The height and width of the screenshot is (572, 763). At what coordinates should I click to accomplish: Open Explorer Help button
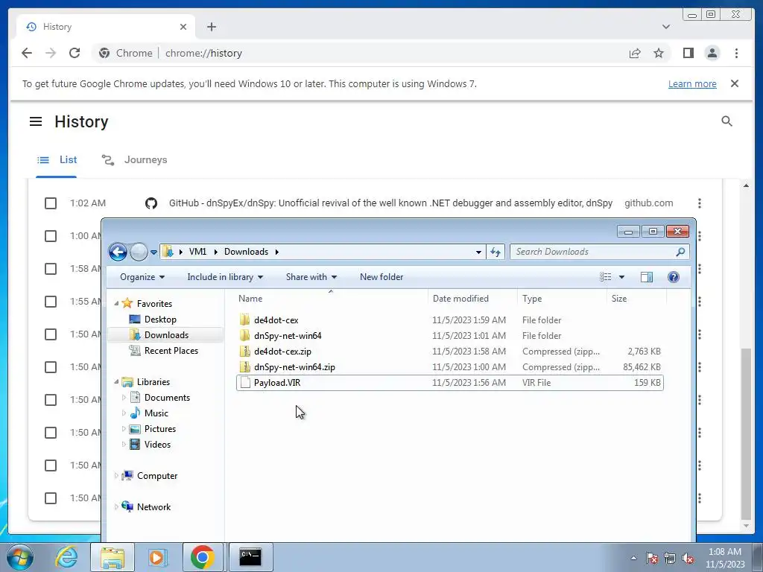674,277
